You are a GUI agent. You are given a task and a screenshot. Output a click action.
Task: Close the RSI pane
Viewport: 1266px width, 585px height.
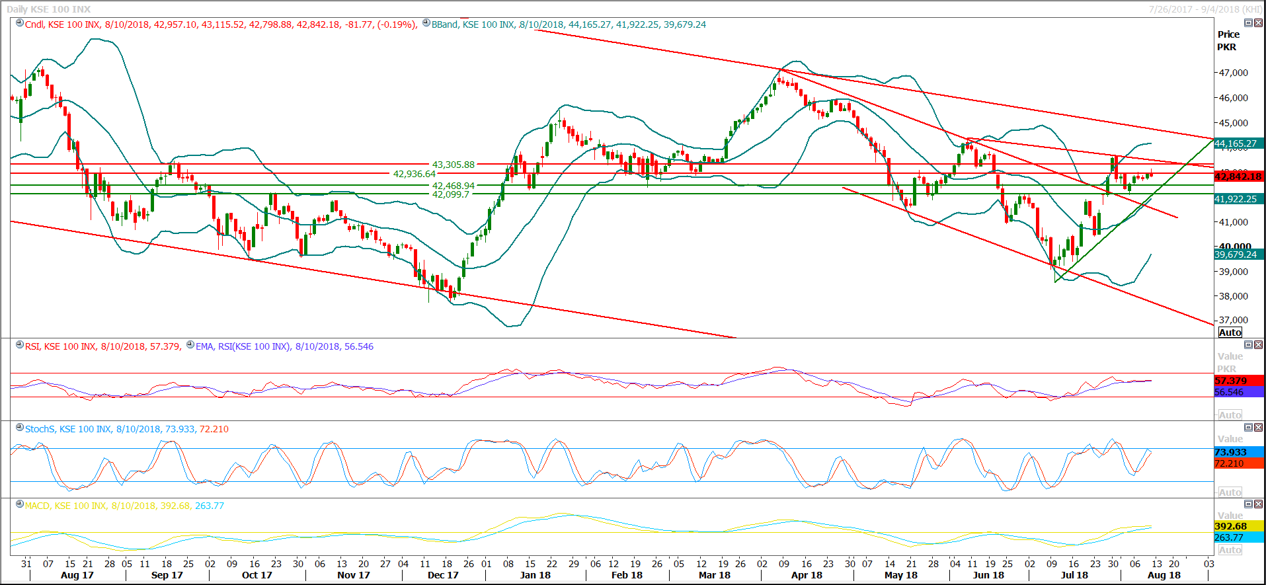pyautogui.click(x=1258, y=345)
